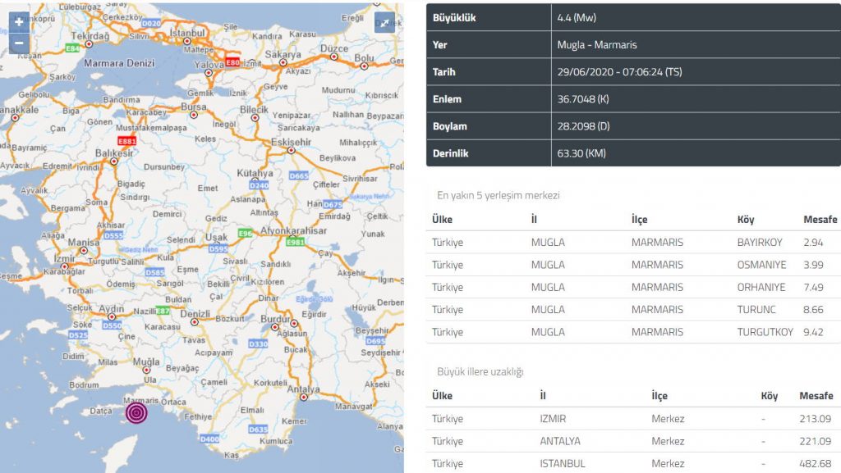Image resolution: width=841 pixels, height=473 pixels.
Task: Select the BAYIRKOY village row
Action: (633, 243)
